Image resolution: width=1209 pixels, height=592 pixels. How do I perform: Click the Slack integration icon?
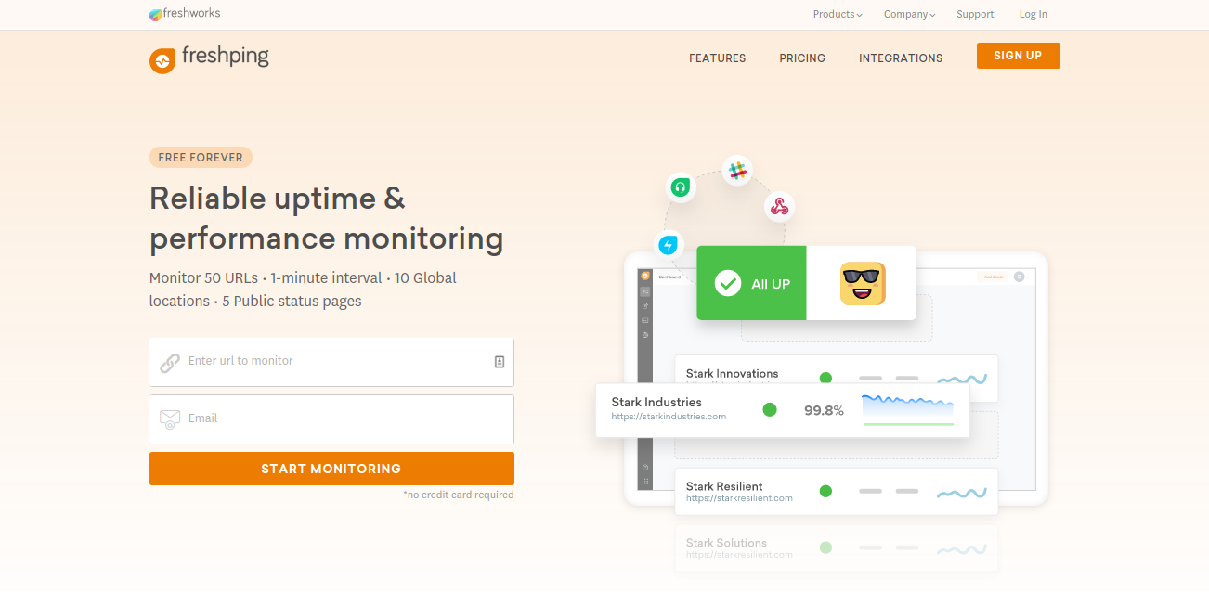[x=737, y=171]
